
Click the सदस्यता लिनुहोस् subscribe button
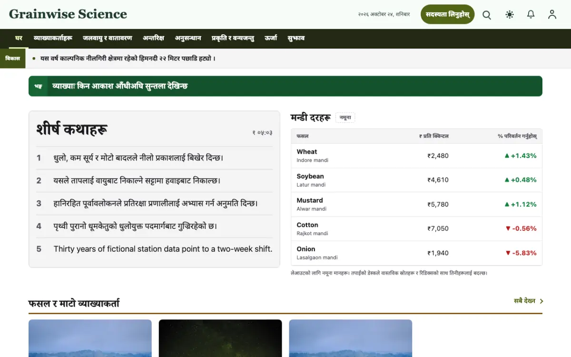click(448, 14)
